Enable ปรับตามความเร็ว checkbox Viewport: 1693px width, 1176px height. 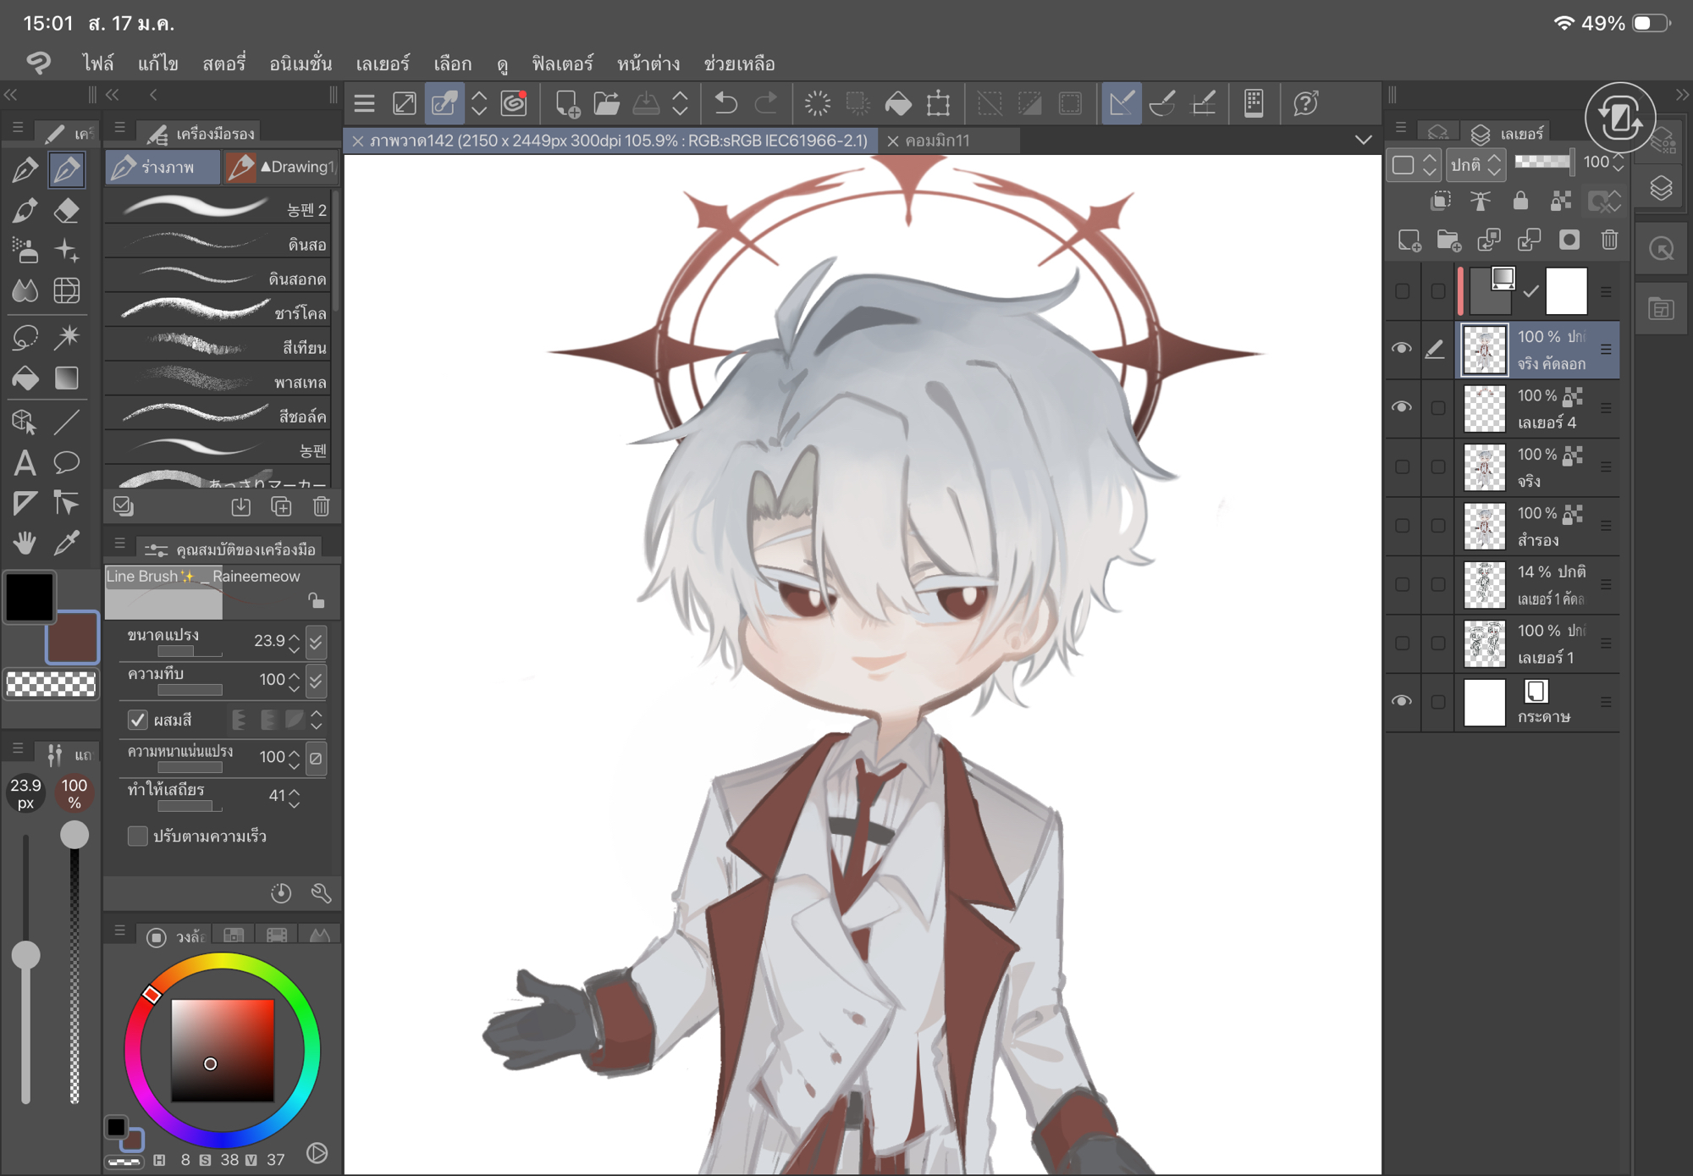pyautogui.click(x=137, y=836)
